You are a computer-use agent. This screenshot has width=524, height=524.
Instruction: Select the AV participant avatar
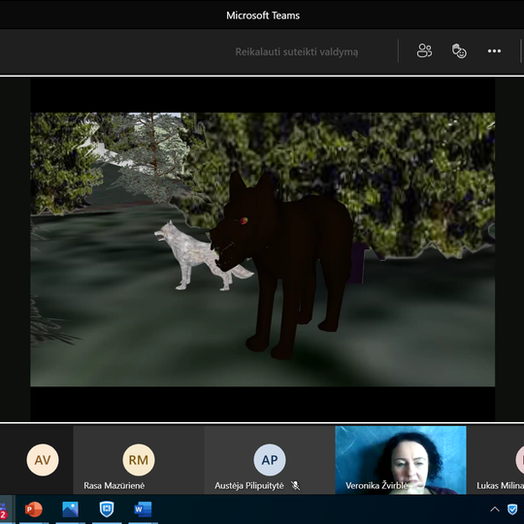tap(43, 460)
